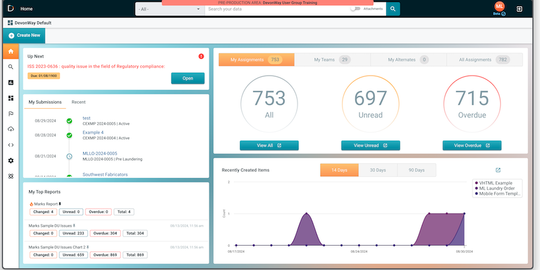This screenshot has height=270, width=540.
Task: Open the Home sidebar icon
Action: pos(11,51)
